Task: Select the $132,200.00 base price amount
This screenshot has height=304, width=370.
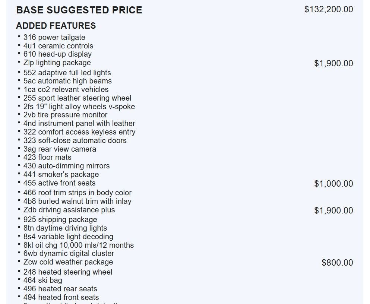Action: pyautogui.click(x=329, y=9)
